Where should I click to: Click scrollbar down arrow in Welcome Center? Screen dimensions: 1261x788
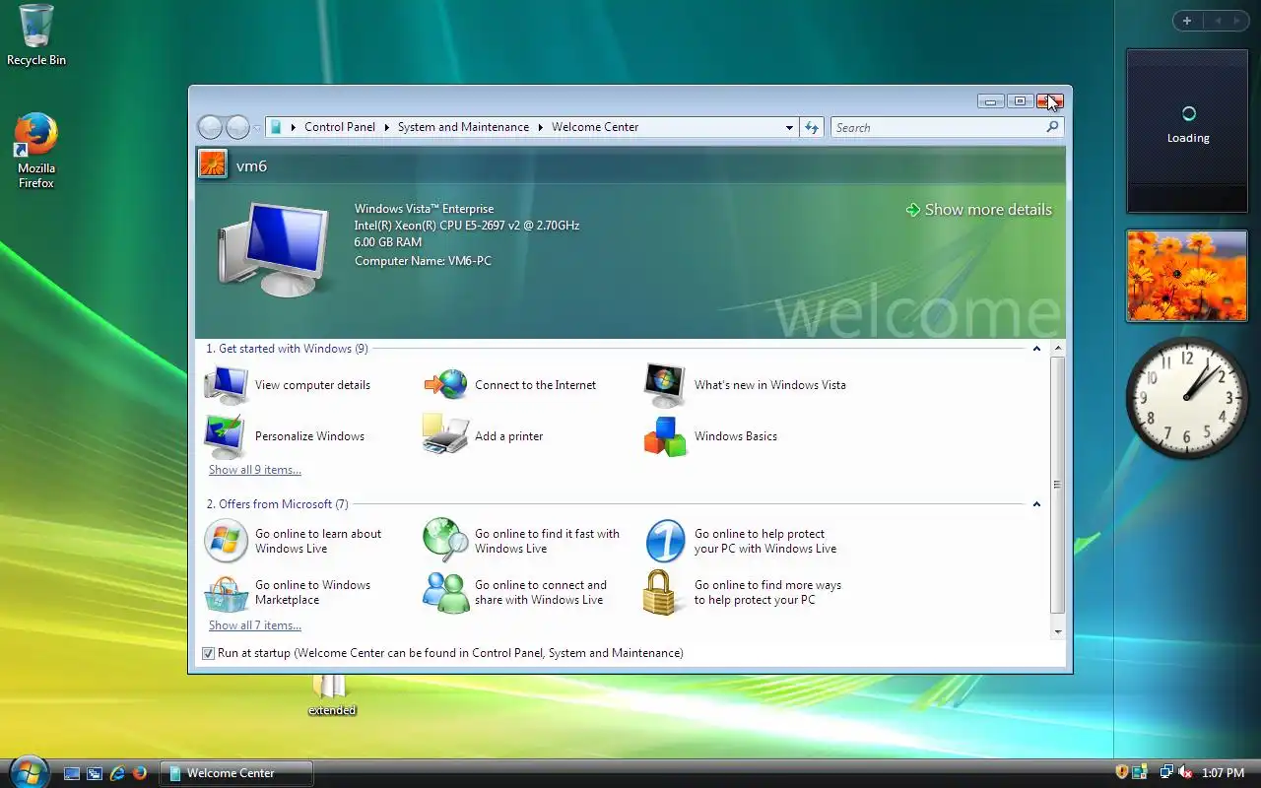pos(1058,631)
